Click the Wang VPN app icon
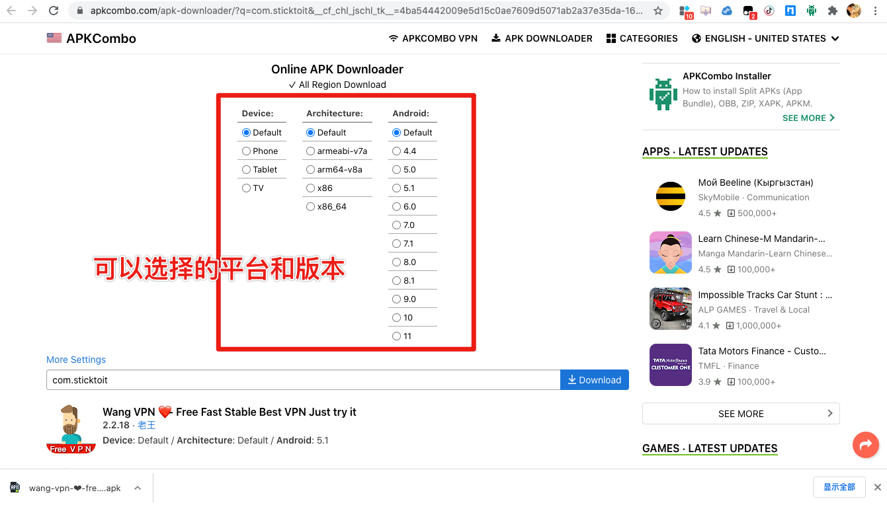887x505 pixels. click(71, 429)
